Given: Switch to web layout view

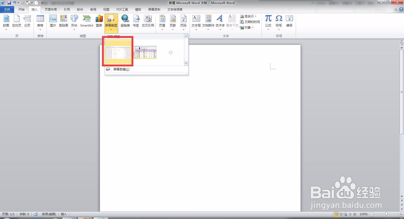Looking at the screenshot, I should 345,214.
